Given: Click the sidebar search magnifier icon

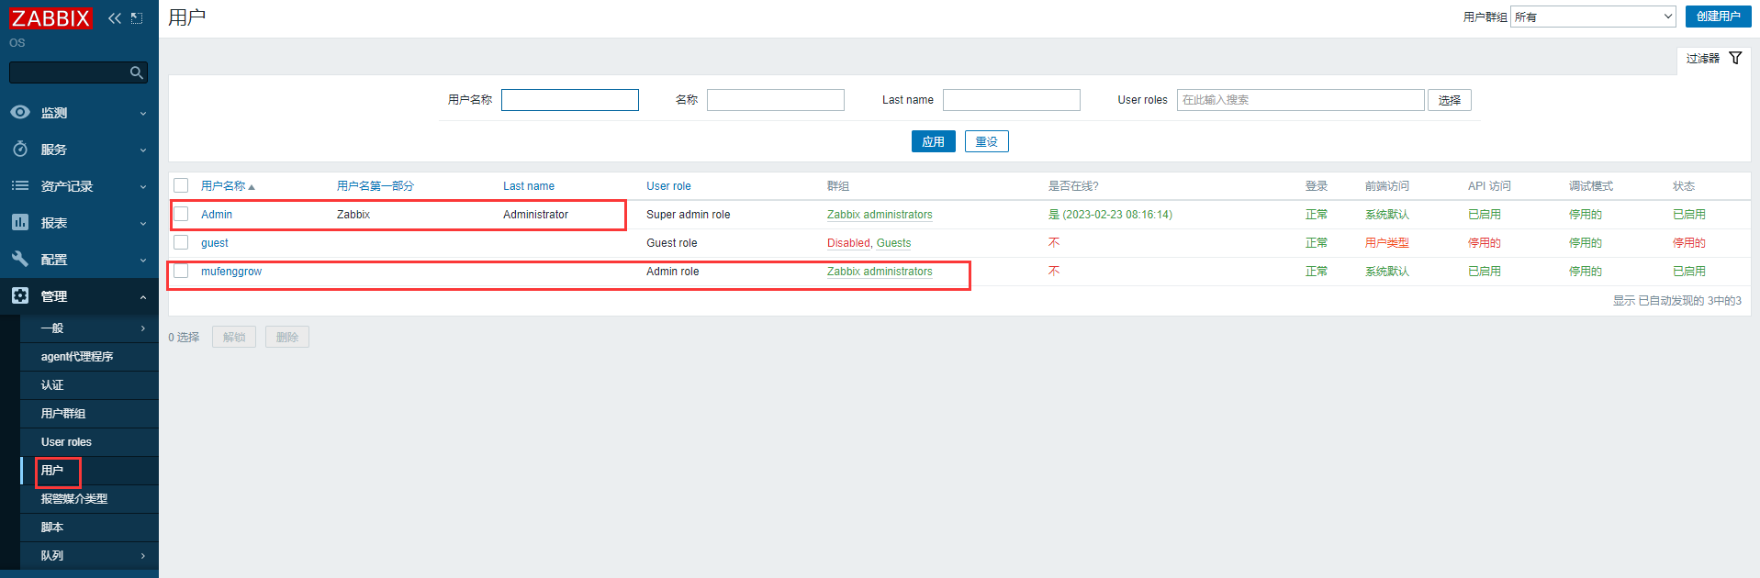Looking at the screenshot, I should (x=137, y=72).
